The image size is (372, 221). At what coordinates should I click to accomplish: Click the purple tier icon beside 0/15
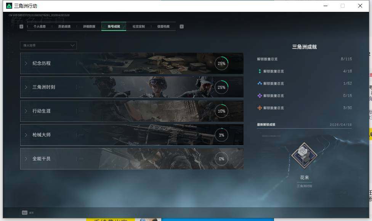[x=260, y=95]
